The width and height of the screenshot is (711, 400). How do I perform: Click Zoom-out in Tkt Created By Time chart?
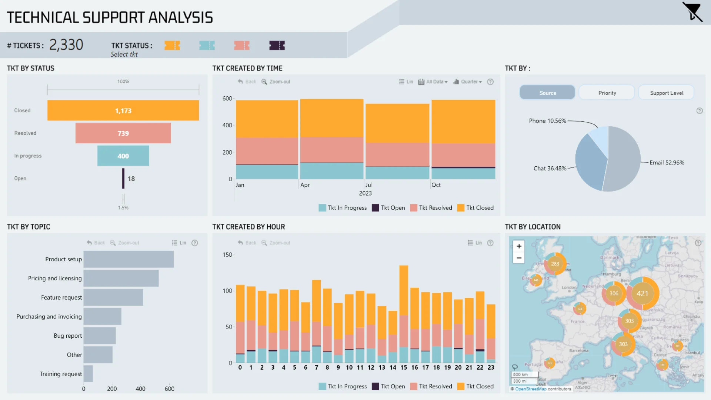coord(276,81)
